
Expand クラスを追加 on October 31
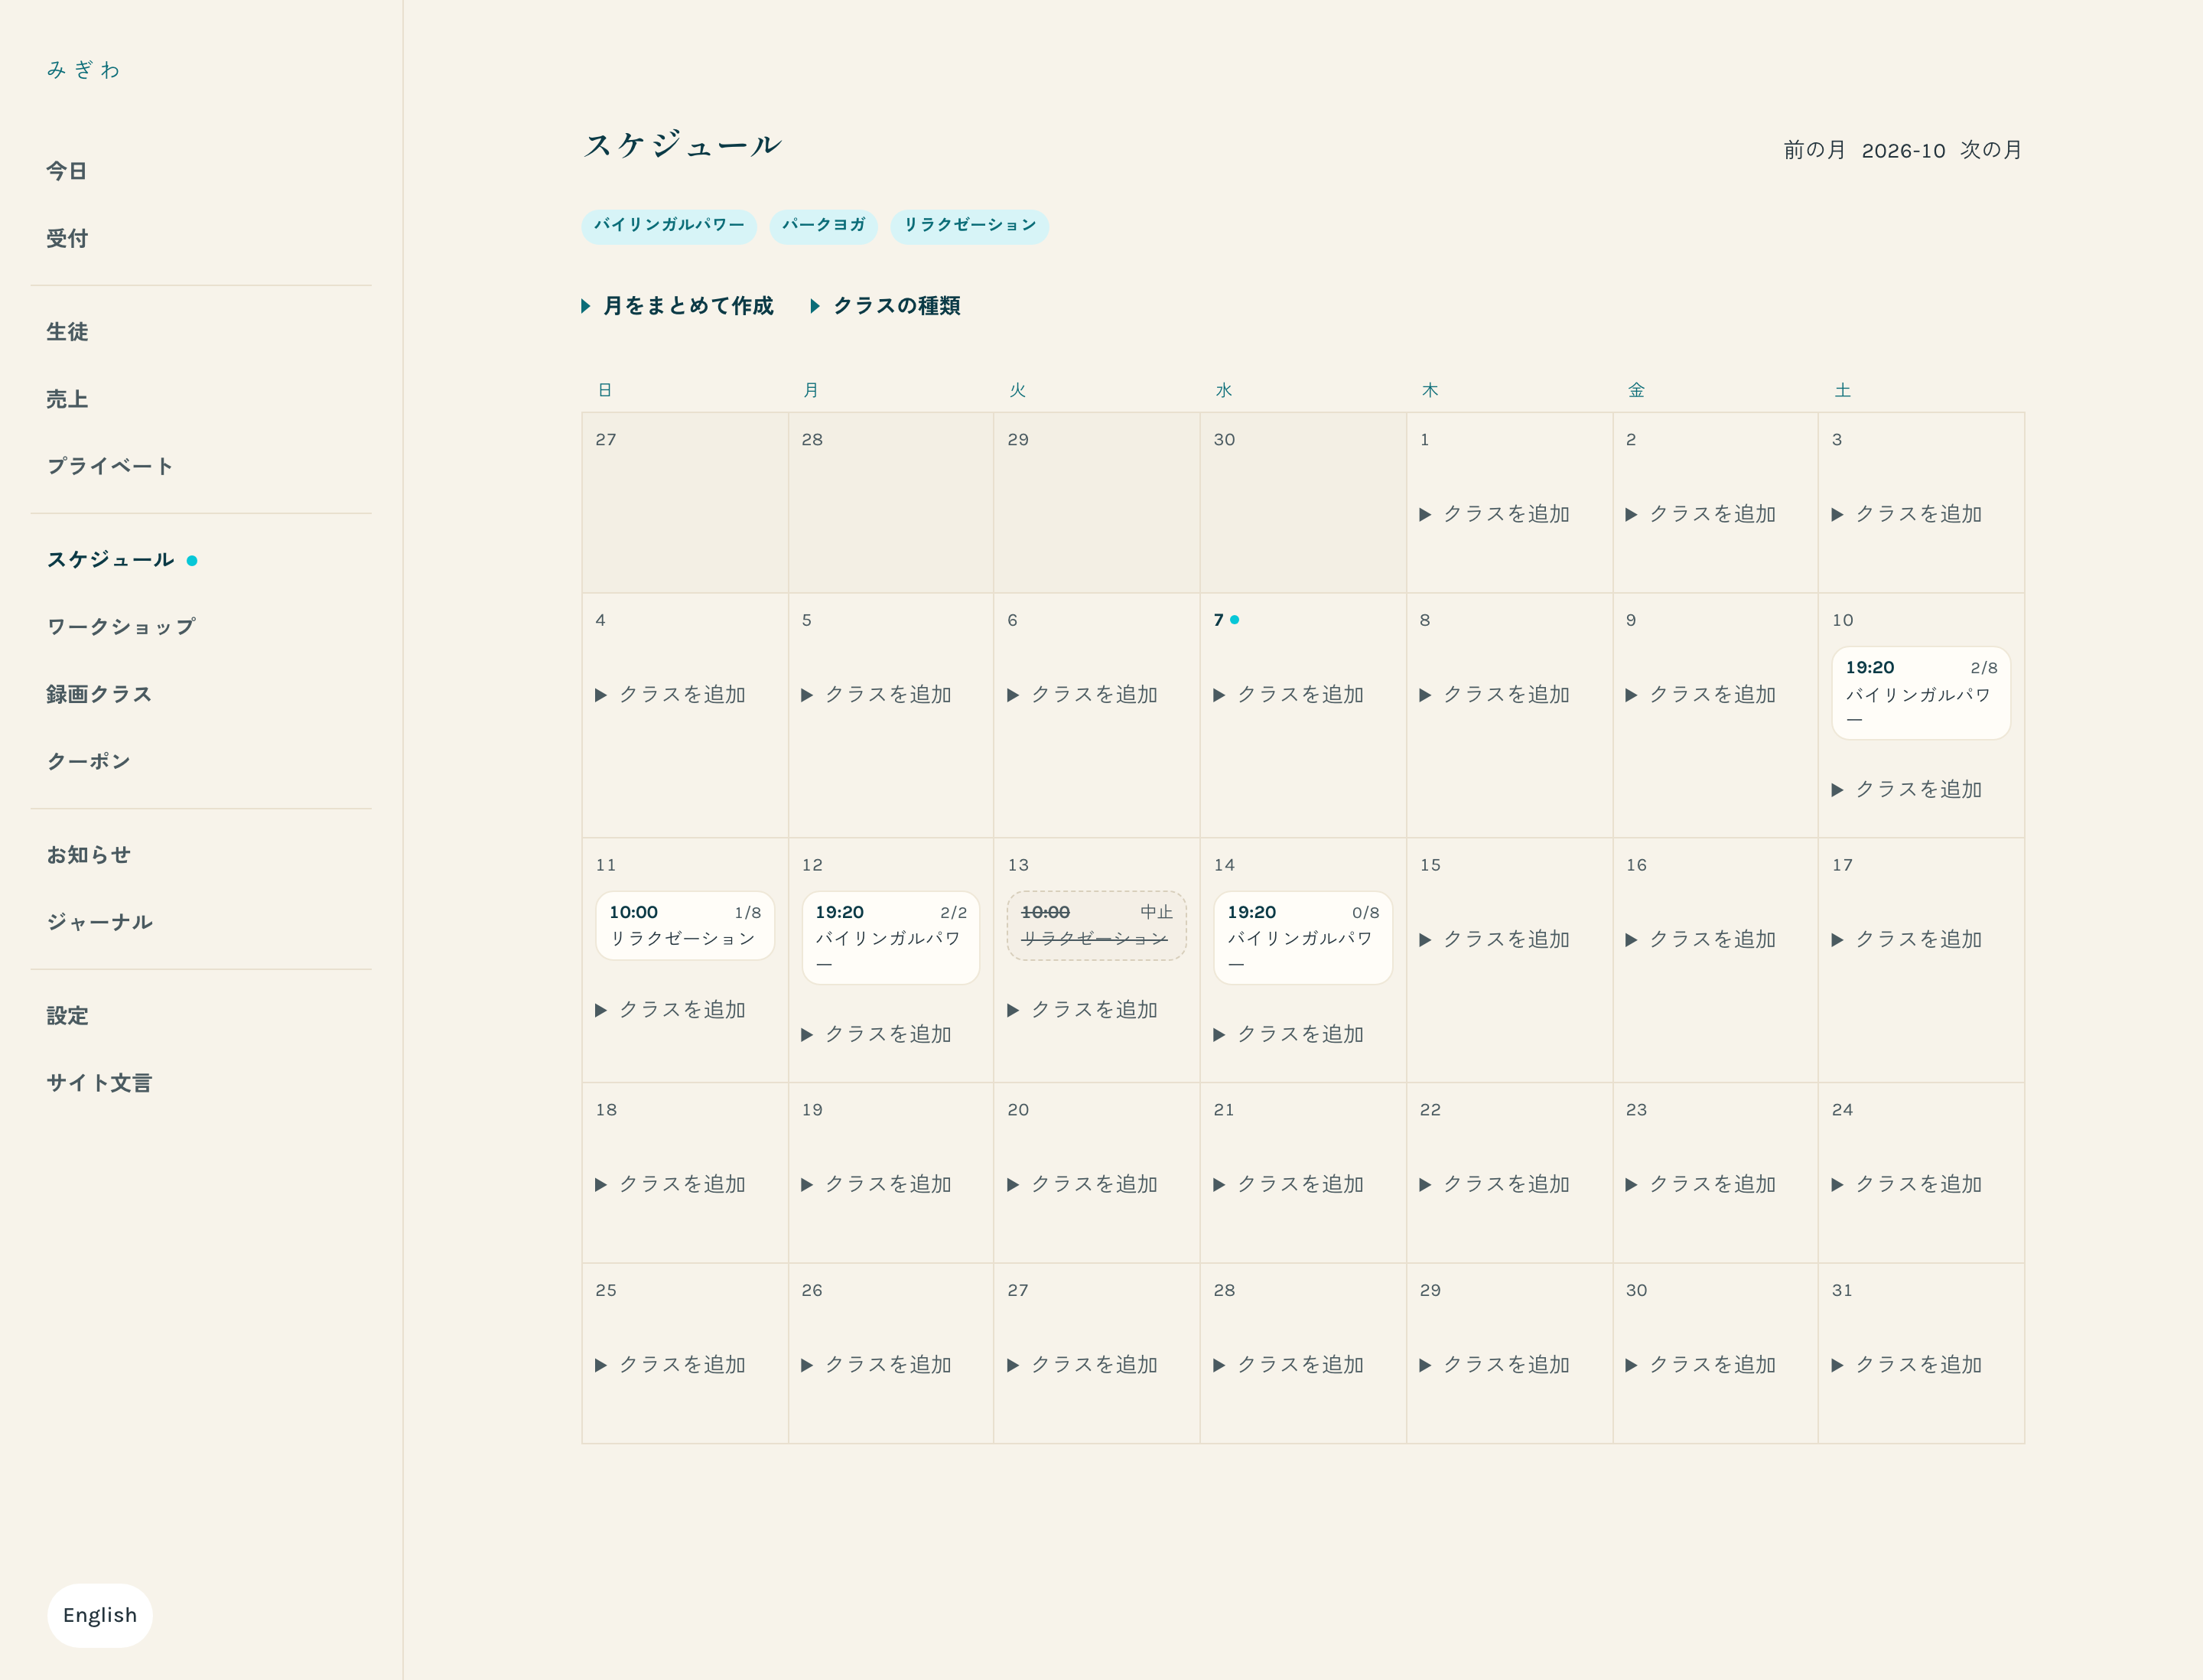point(1907,1365)
